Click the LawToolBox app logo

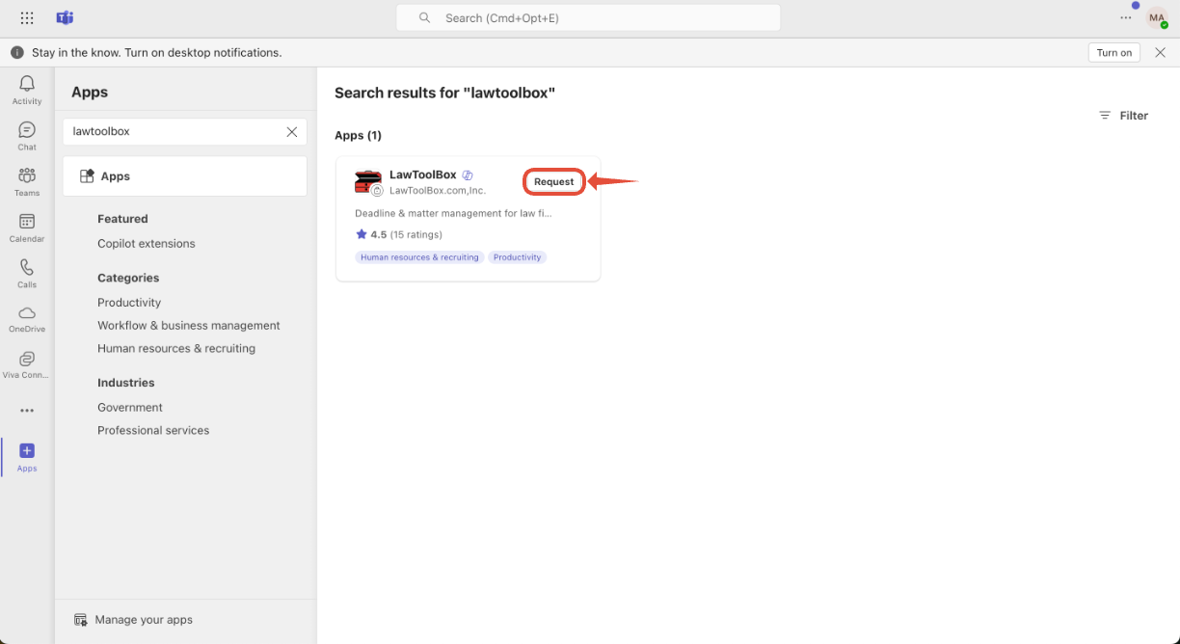tap(368, 182)
